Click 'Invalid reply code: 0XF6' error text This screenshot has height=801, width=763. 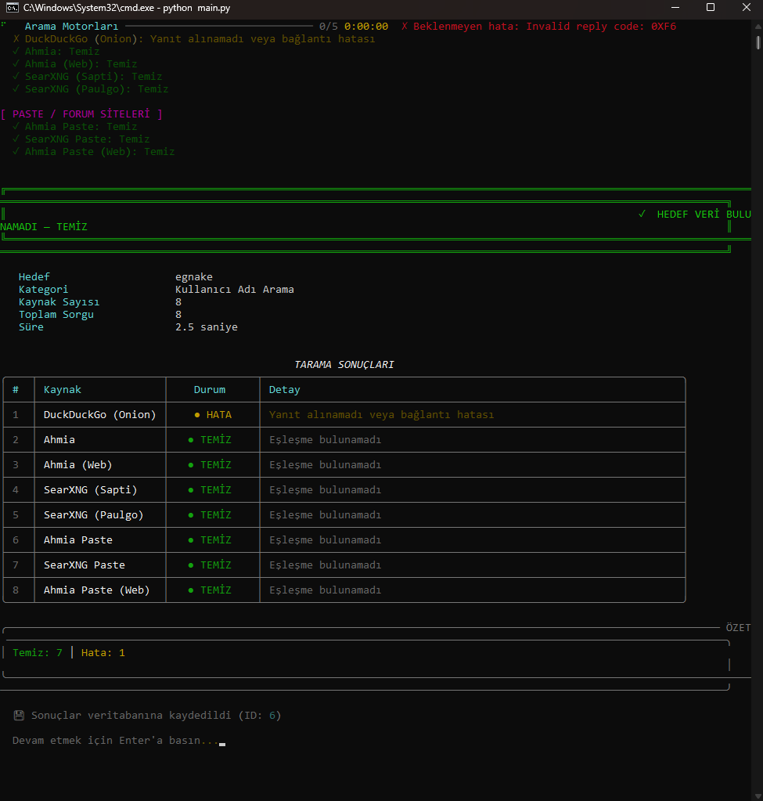click(x=601, y=26)
